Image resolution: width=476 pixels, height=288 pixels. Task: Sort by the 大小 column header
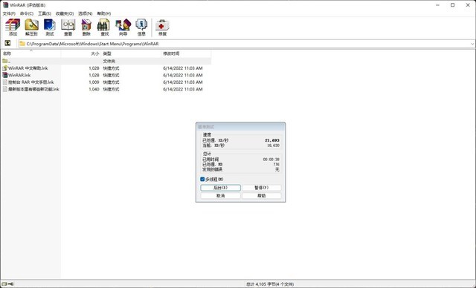pyautogui.click(x=81, y=53)
